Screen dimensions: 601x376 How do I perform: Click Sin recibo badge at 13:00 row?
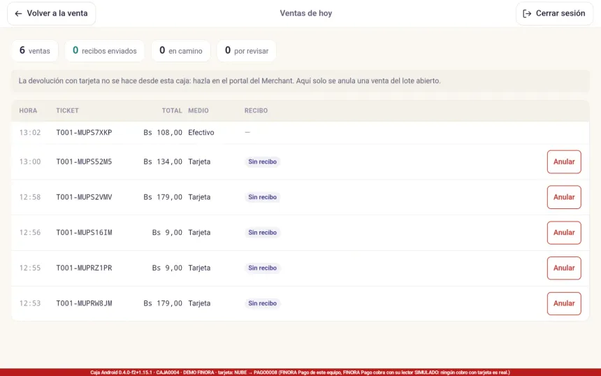tap(262, 161)
